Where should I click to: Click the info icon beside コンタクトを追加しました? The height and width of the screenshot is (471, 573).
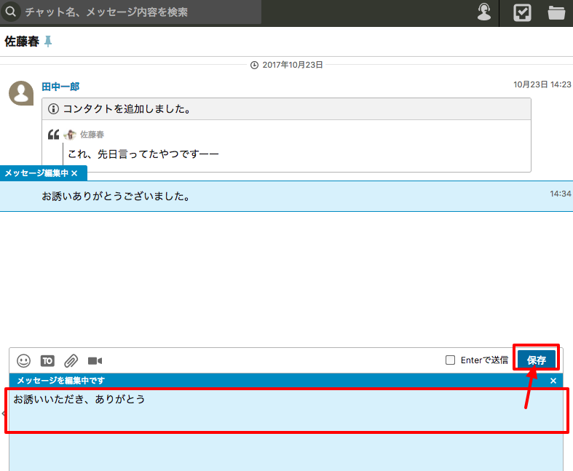point(53,109)
